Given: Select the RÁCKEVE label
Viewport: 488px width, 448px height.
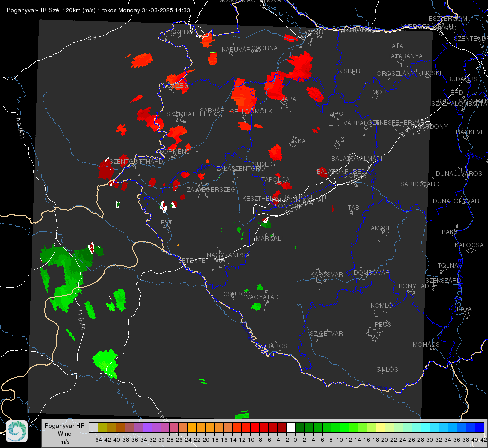Looking at the screenshot, I should point(470,132).
